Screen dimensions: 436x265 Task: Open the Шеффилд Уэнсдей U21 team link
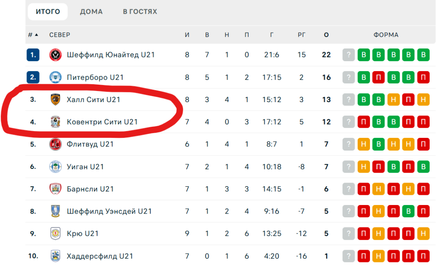tap(109, 211)
